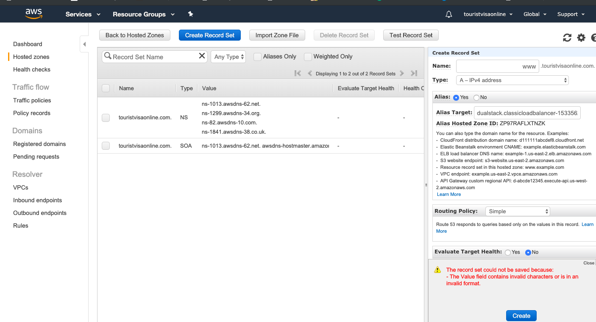Open the Any Type filter dropdown

(228, 57)
